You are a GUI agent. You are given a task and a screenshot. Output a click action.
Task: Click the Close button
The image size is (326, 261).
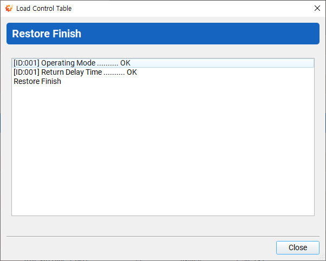297,247
